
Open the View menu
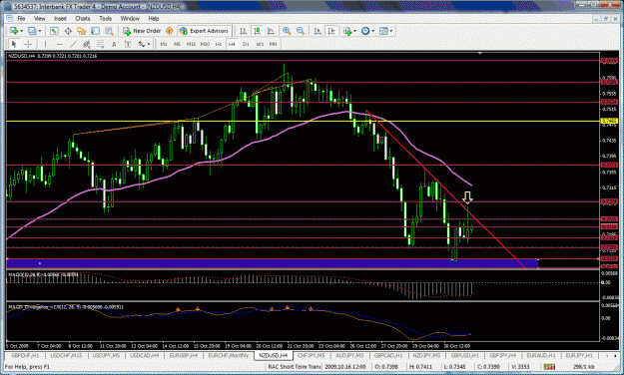click(39, 18)
